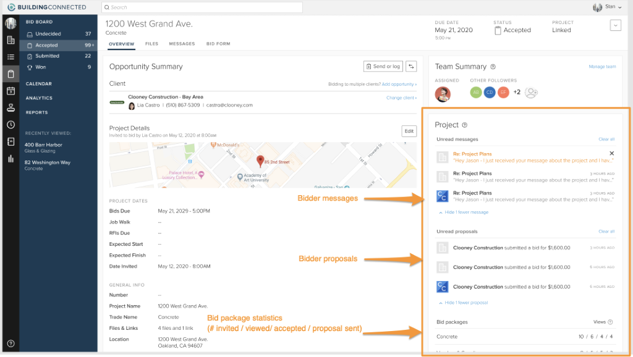Open the Bid Form tab
The image size is (633, 357).
click(218, 44)
